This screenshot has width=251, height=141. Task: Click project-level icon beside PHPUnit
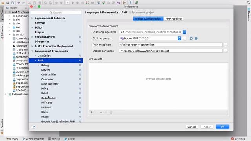[x=80, y=107]
